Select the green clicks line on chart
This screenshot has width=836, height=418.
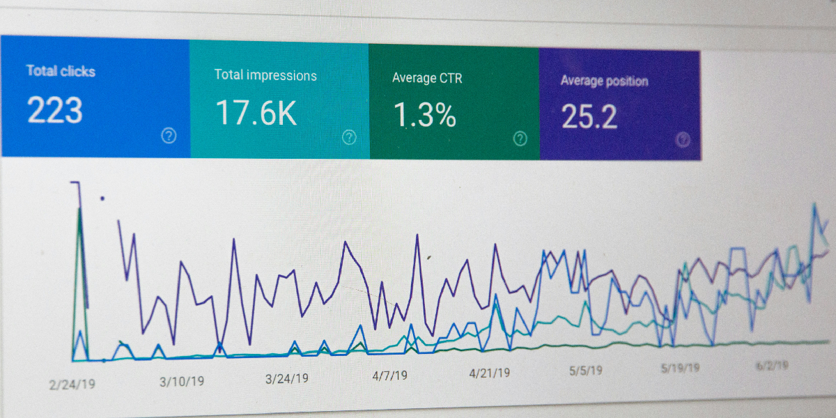pos(557,346)
